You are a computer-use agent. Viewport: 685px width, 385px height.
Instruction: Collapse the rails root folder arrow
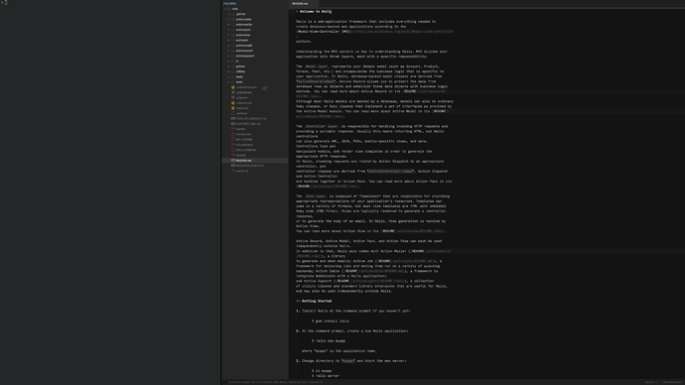pos(225,9)
